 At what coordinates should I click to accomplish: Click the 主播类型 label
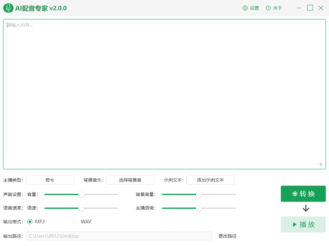click(13, 180)
